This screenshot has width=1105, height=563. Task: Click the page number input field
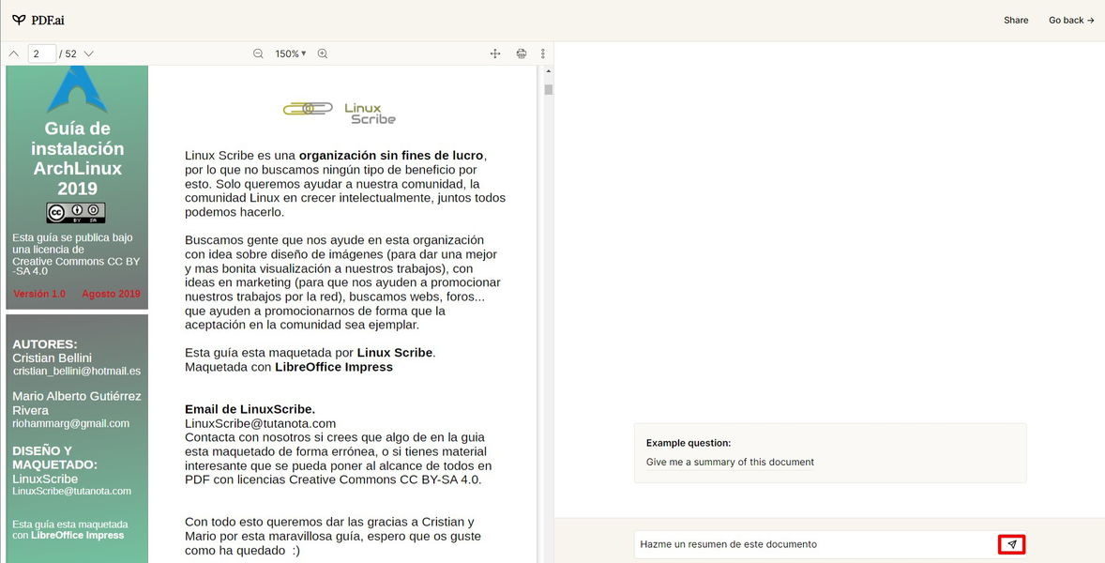tap(42, 53)
